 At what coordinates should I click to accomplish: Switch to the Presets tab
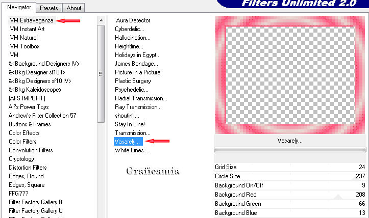click(x=49, y=8)
